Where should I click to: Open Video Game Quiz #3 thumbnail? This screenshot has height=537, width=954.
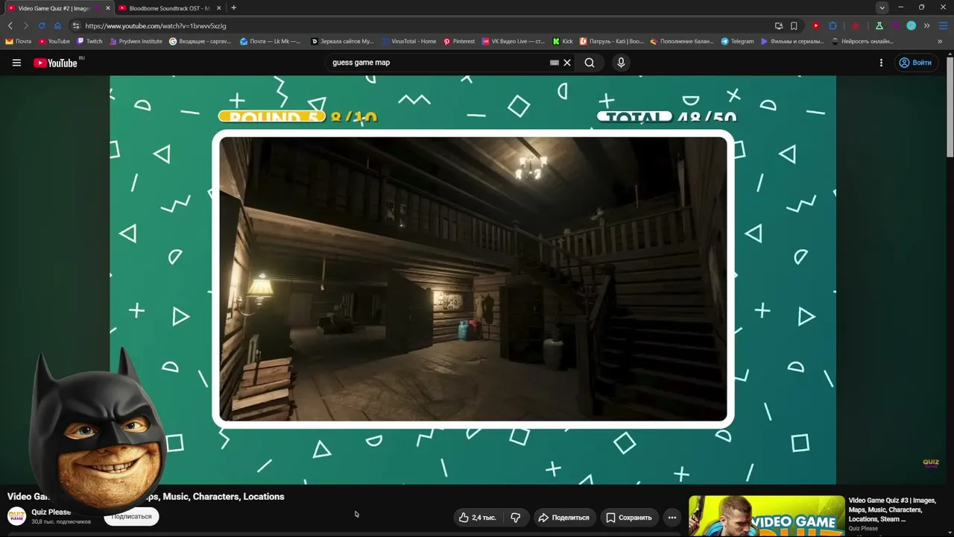[766, 515]
